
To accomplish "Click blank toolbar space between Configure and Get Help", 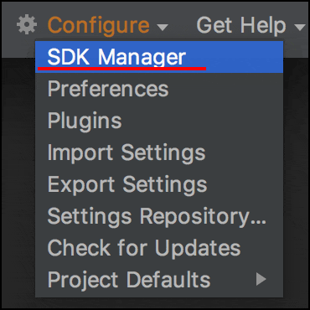I will [x=183, y=26].
